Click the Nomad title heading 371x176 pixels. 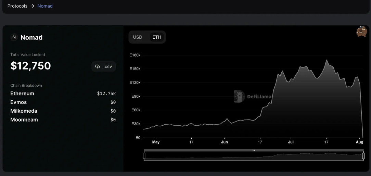tap(31, 37)
